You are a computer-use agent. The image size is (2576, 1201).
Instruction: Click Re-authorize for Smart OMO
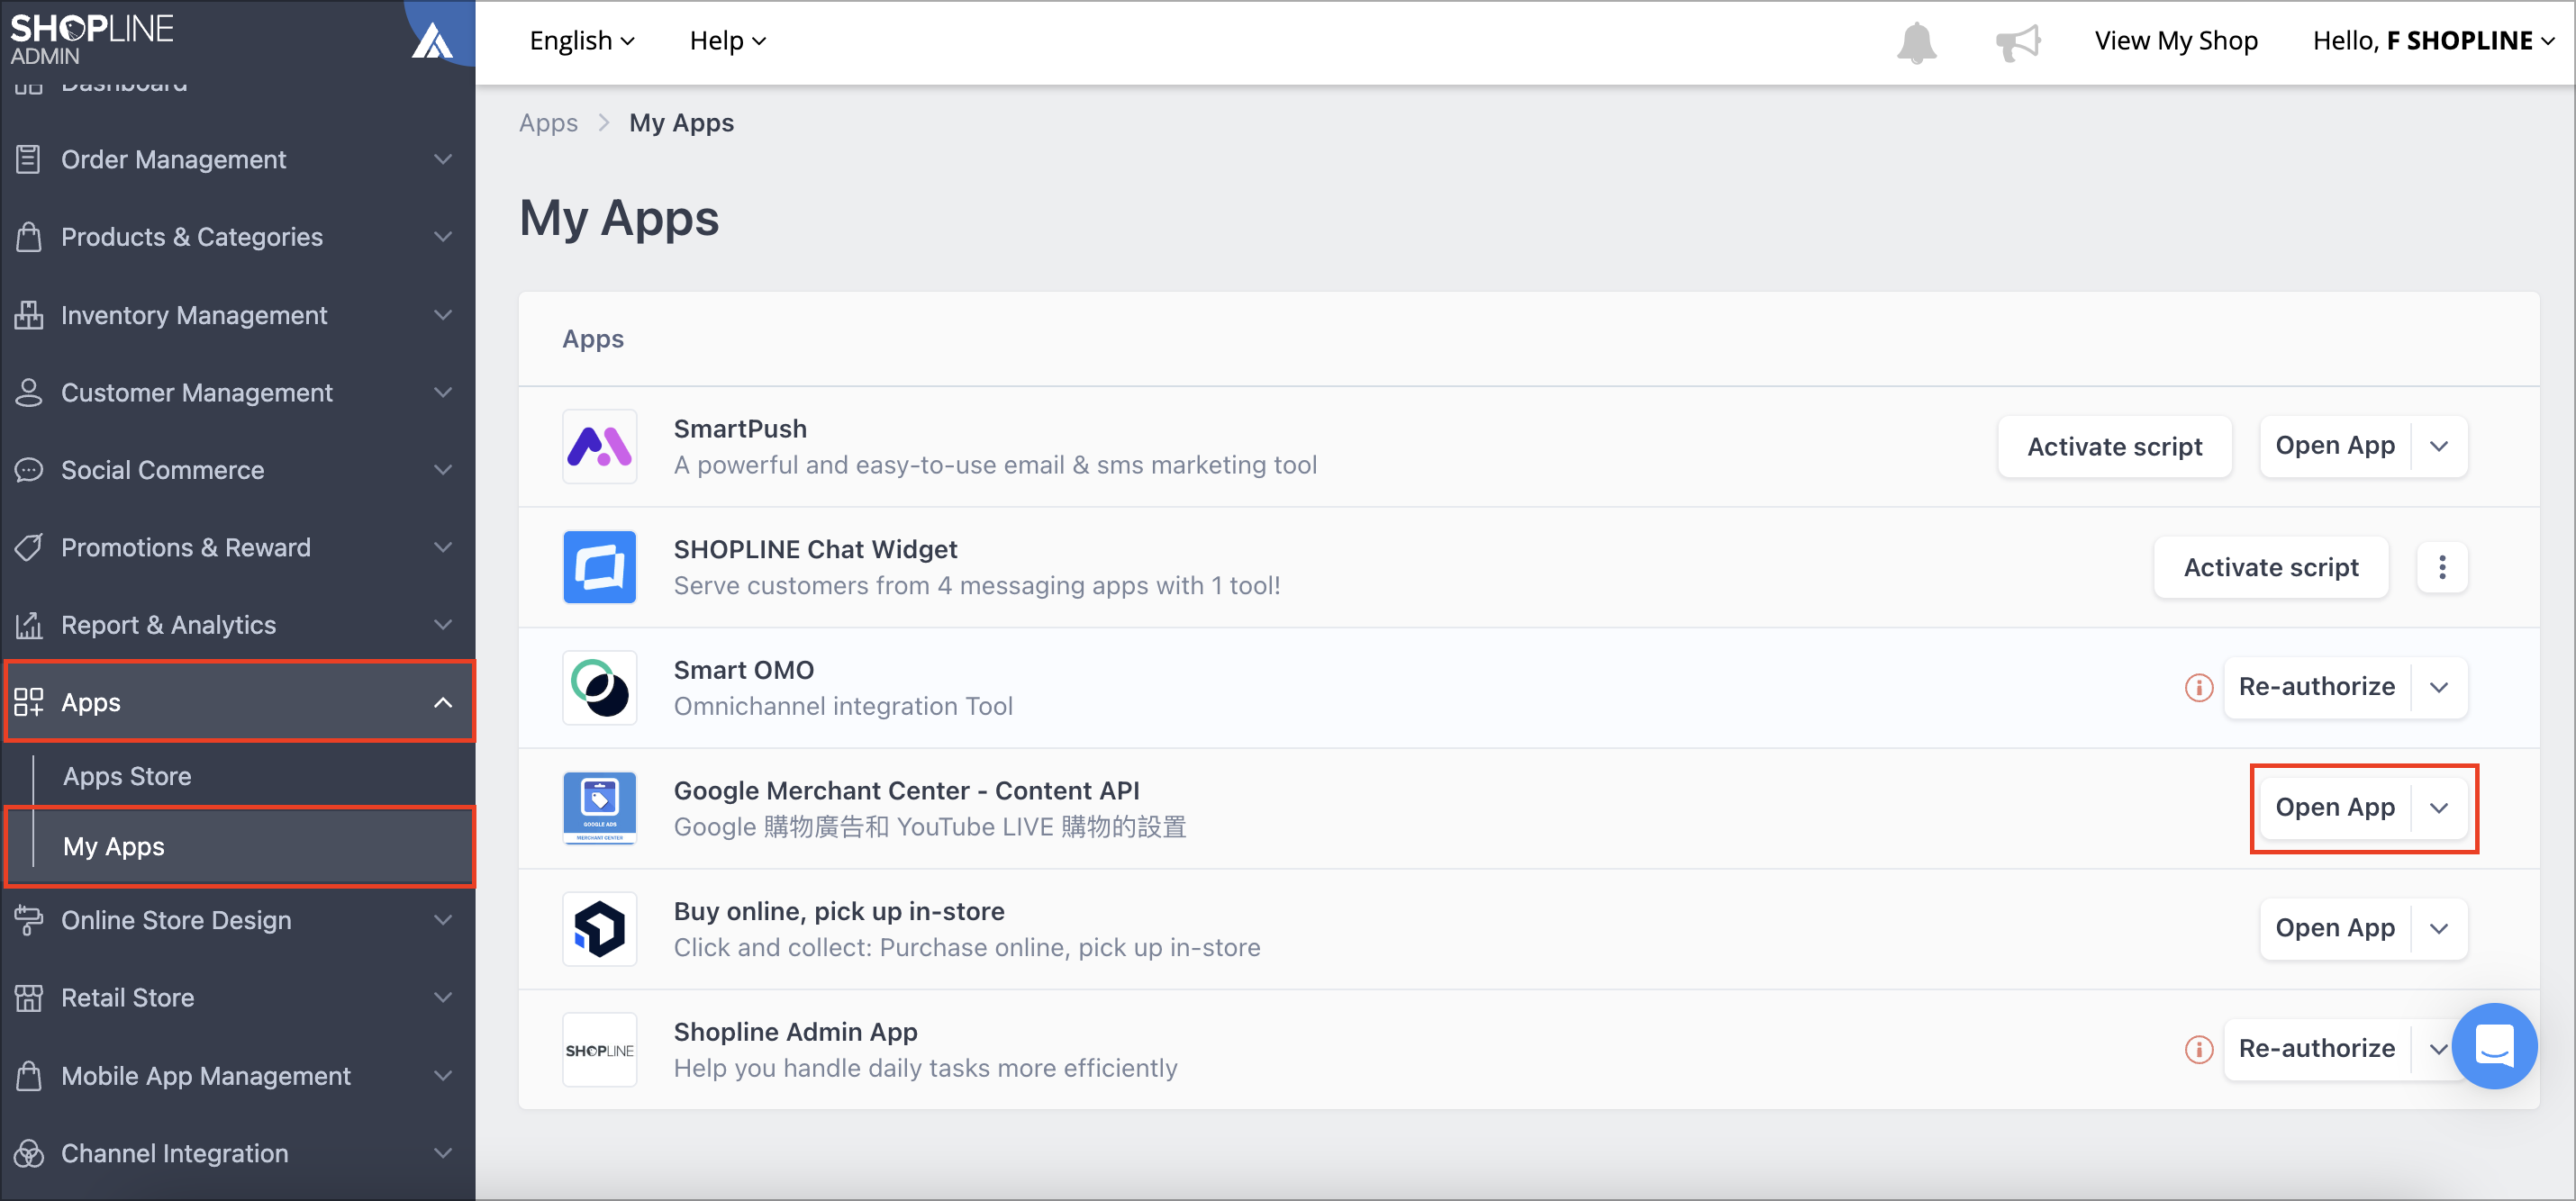(2316, 686)
